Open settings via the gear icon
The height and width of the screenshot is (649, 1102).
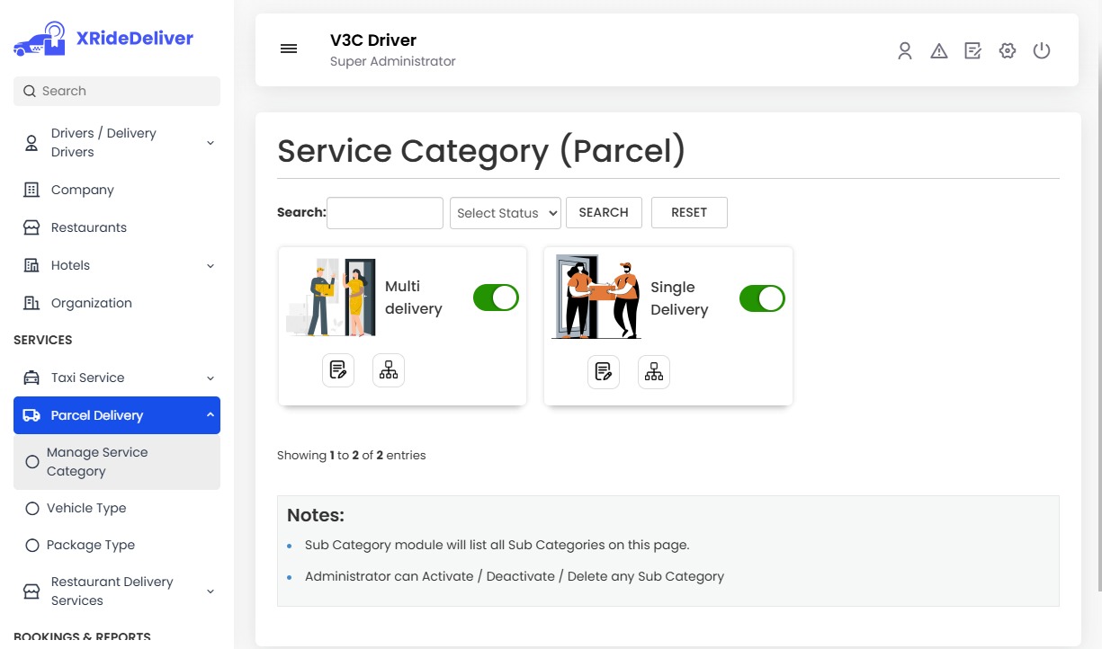pos(1007,51)
